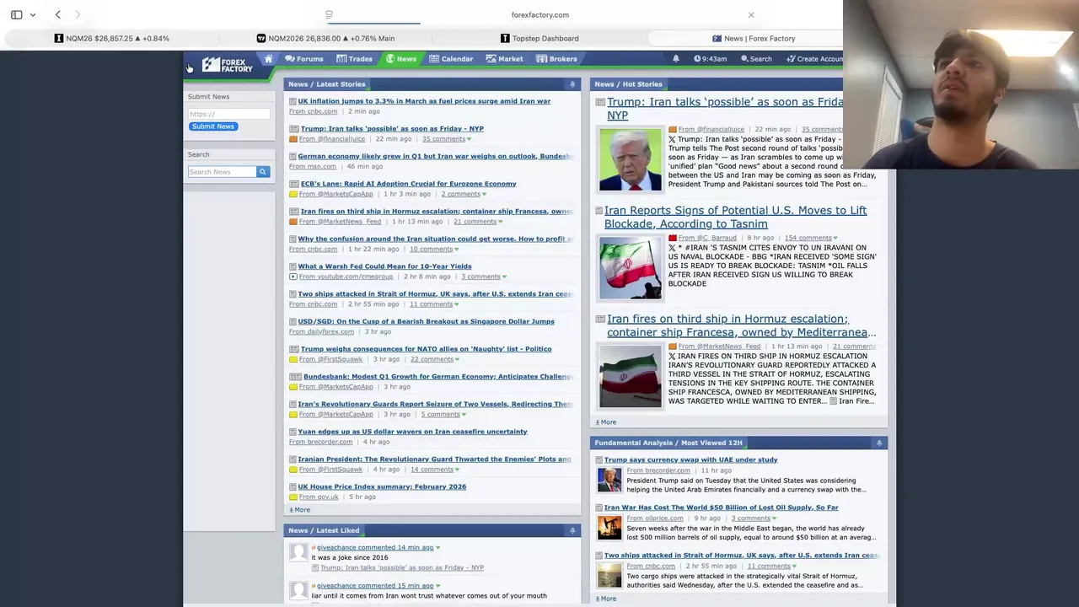Open the Calendar navigation item
Screen dimensions: 1079x607
pyautogui.click(x=450, y=59)
